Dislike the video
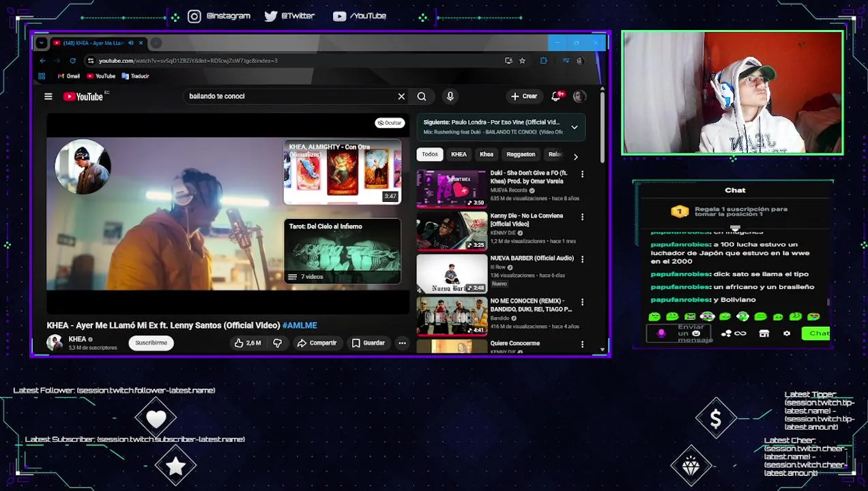Screen dimensions: 868x491 pyautogui.click(x=277, y=343)
